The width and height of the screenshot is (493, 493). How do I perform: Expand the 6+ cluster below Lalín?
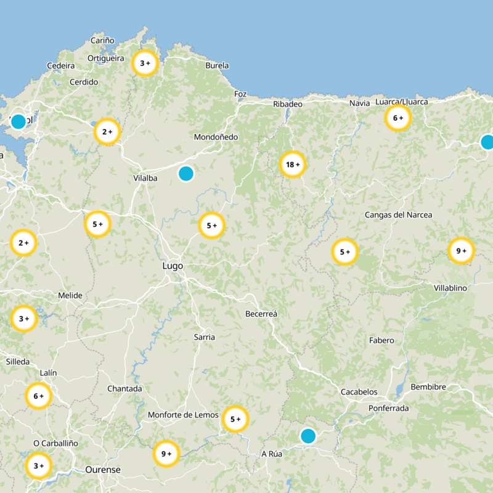coord(38,396)
